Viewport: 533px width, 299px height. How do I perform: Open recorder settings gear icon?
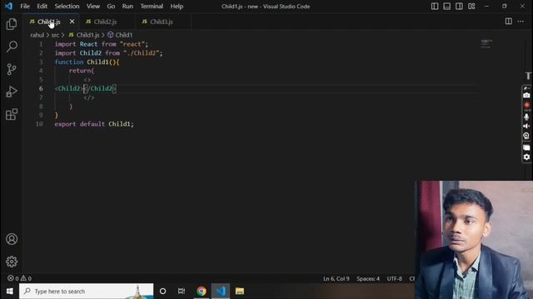coord(526,157)
